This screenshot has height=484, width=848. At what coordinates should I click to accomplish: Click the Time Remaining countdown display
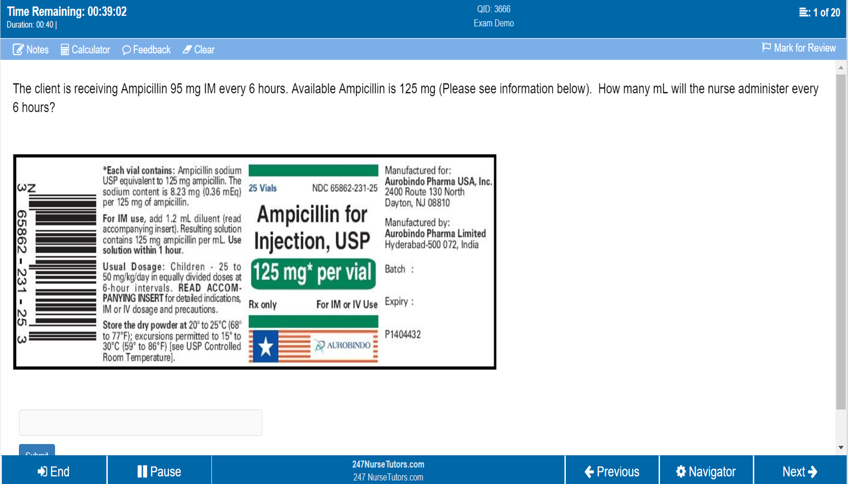[x=67, y=11]
